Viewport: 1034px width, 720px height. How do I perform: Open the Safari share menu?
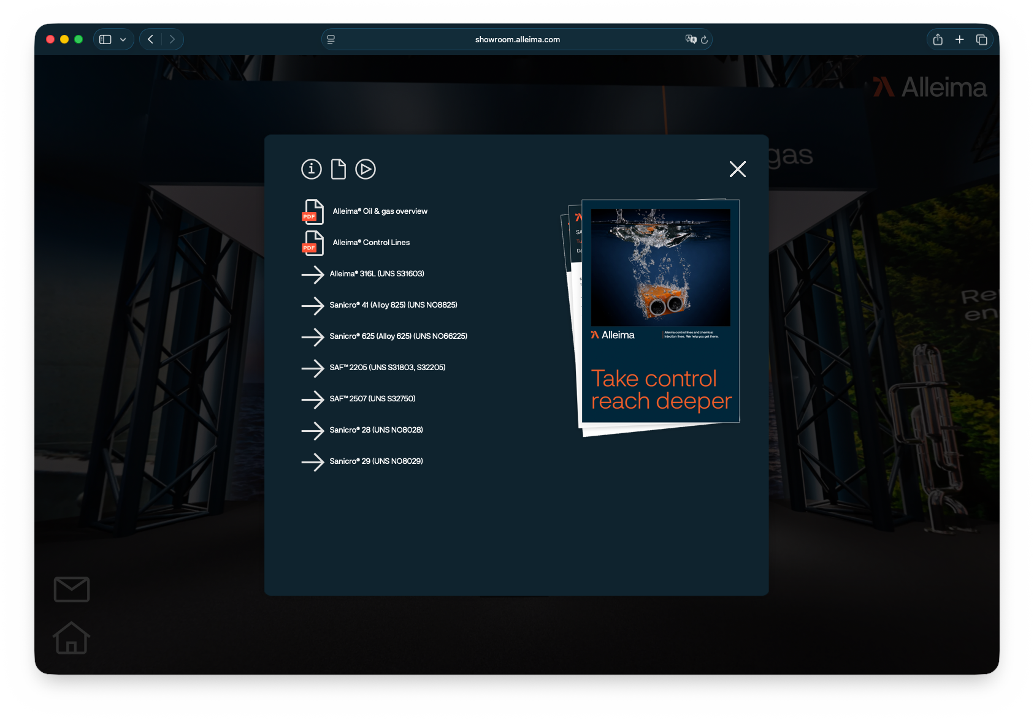[938, 39]
